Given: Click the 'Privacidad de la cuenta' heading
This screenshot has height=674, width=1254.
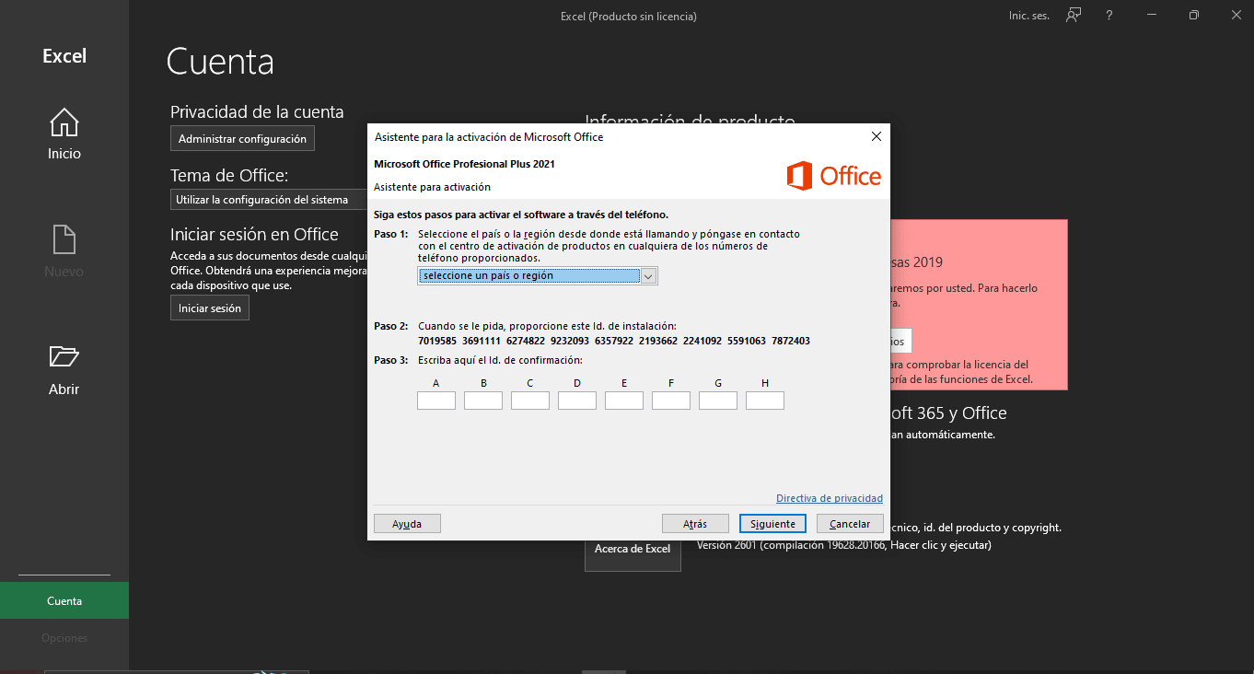Looking at the screenshot, I should (x=257, y=111).
